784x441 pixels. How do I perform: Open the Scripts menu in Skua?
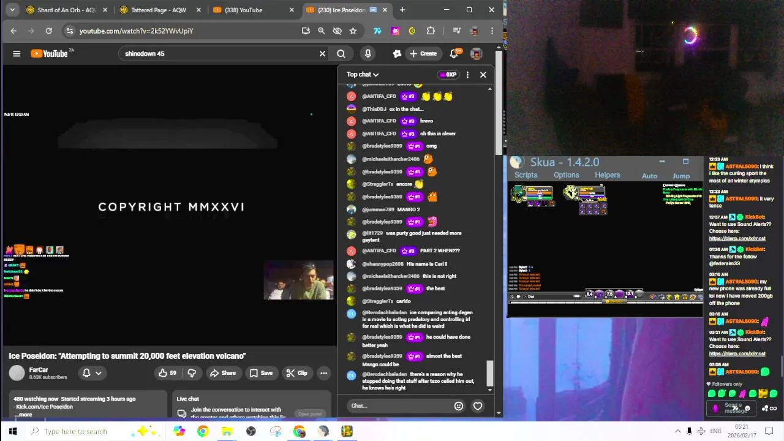pyautogui.click(x=526, y=175)
